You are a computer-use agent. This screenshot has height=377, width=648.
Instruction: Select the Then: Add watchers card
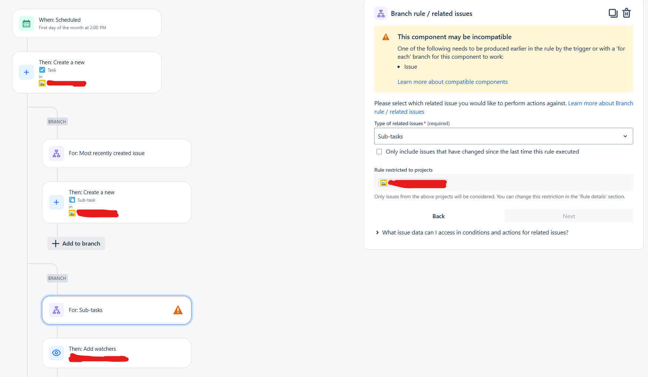[x=117, y=353]
